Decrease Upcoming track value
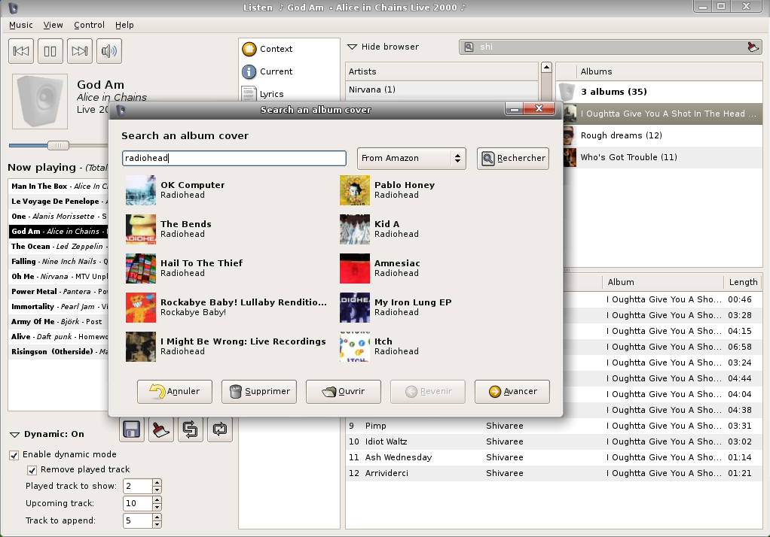770x537 pixels. coord(157,507)
